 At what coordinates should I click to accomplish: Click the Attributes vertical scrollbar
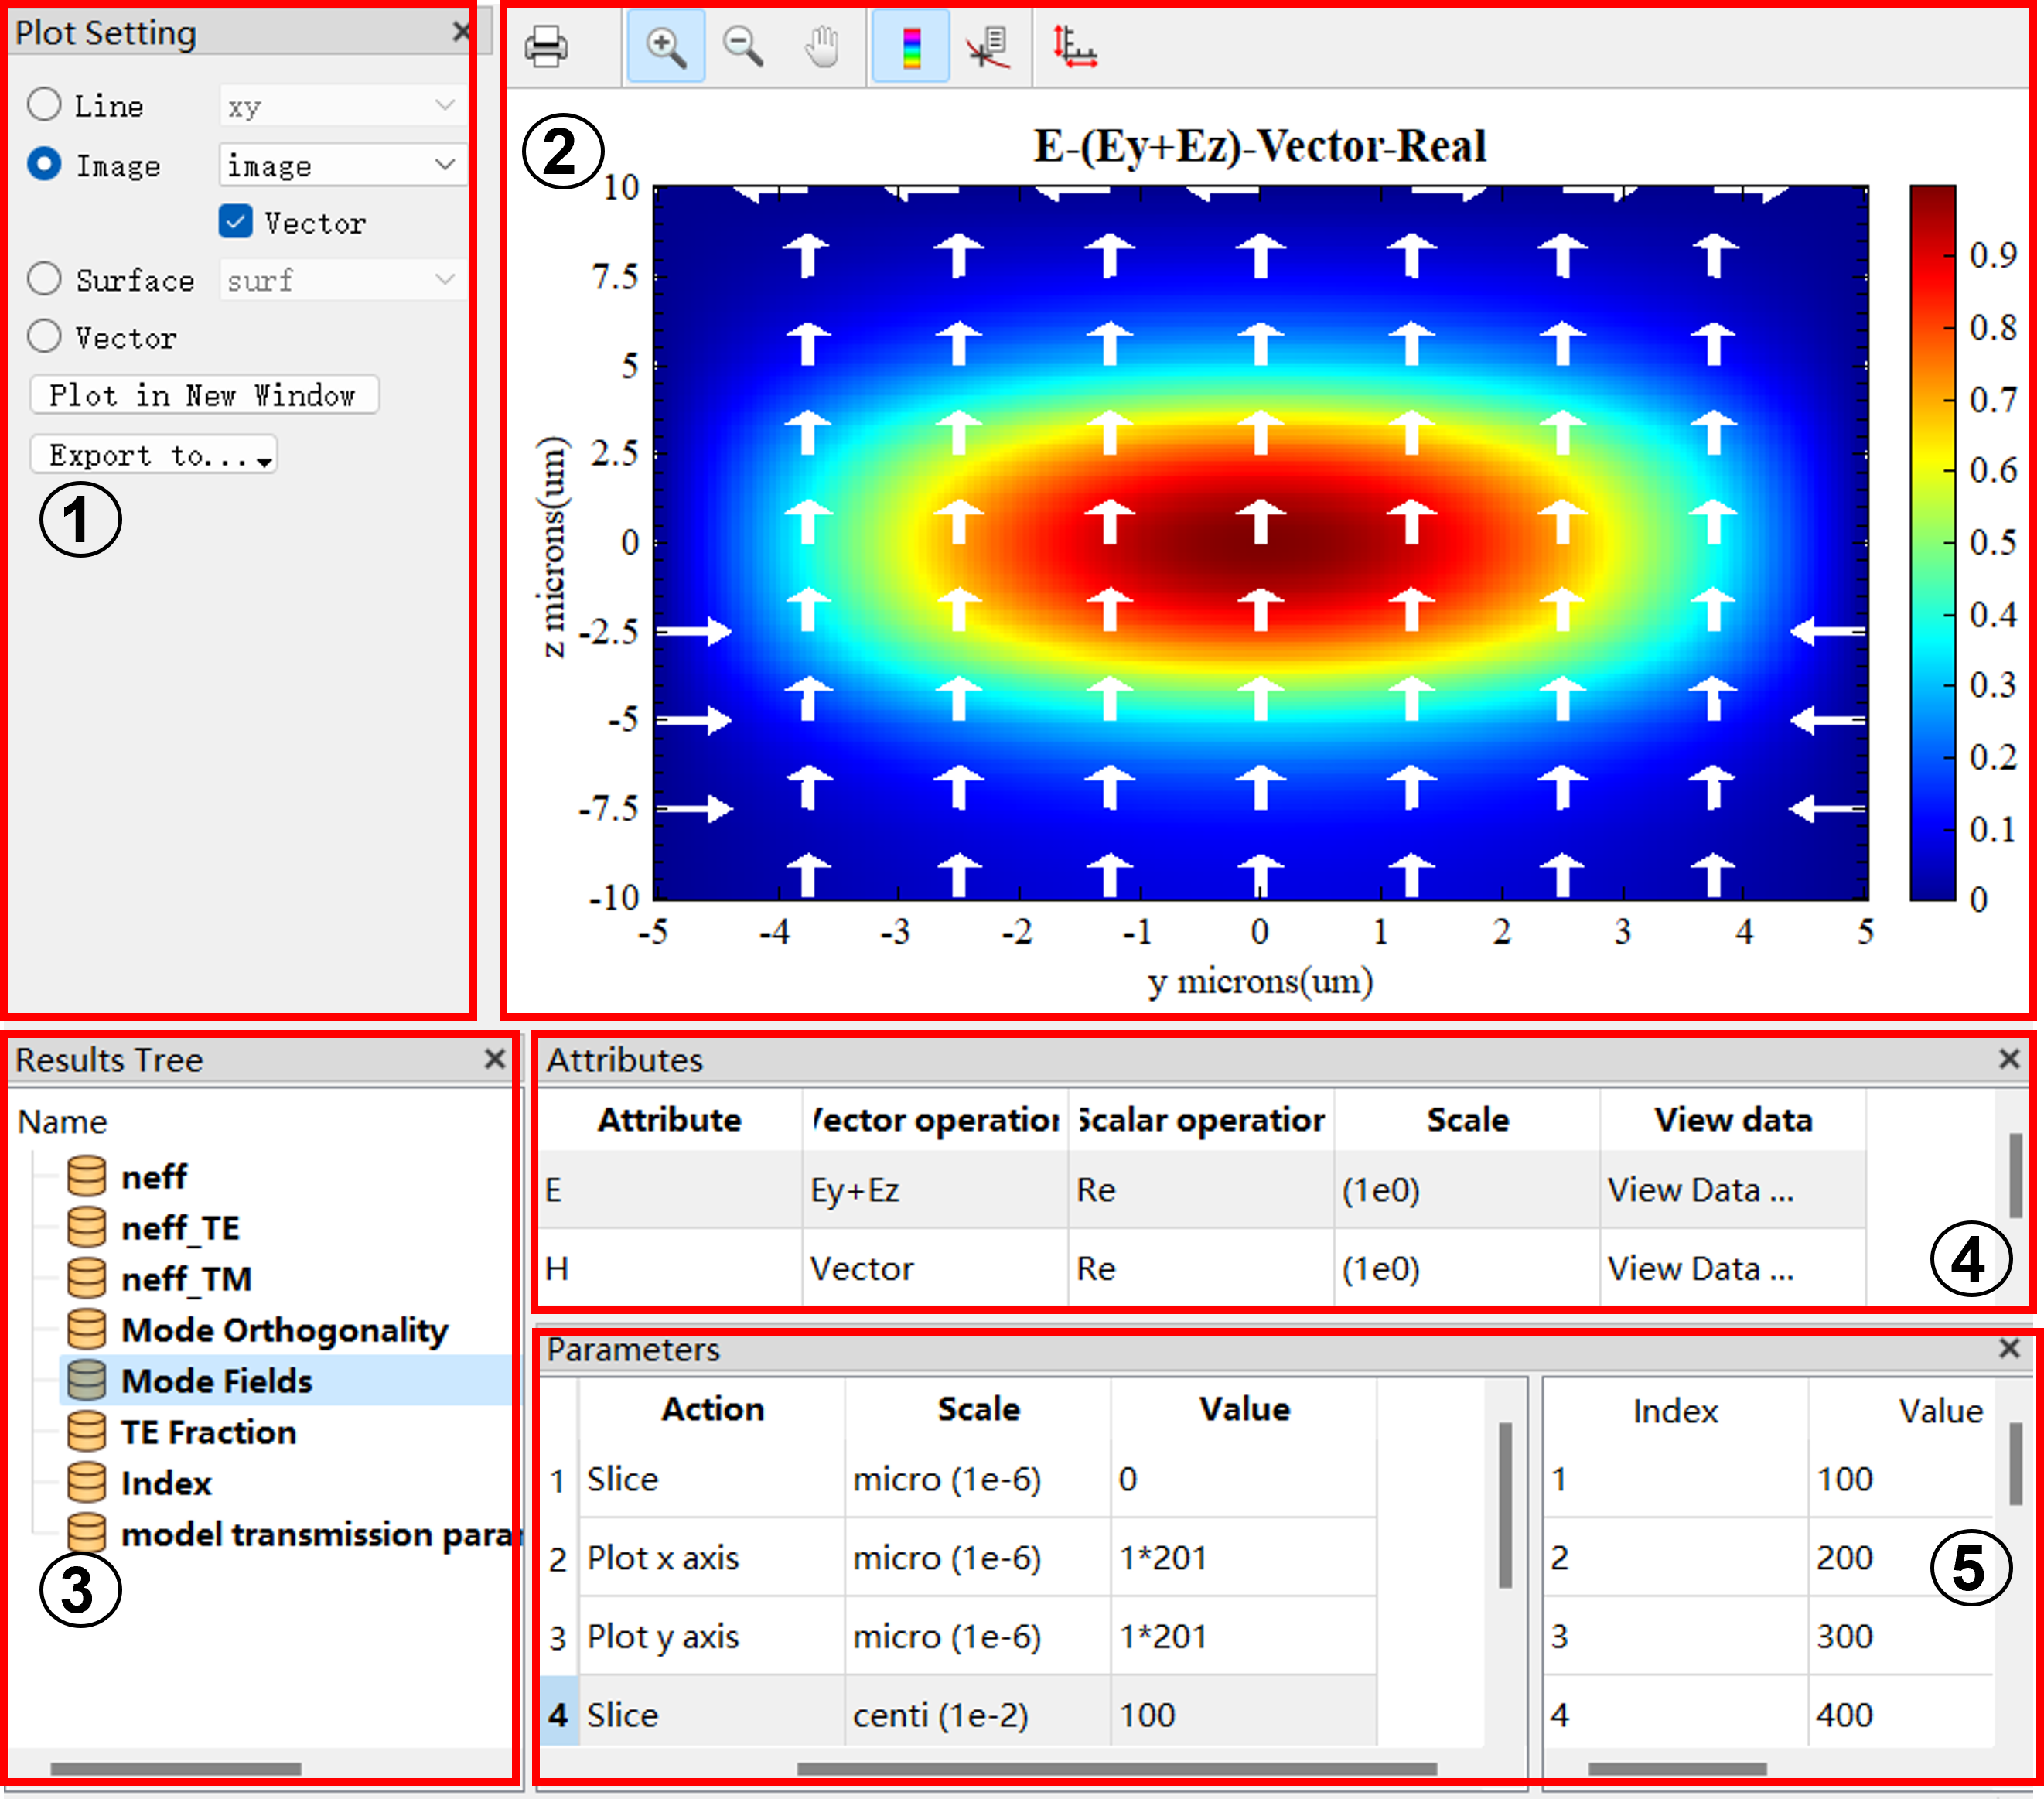click(x=2016, y=1175)
